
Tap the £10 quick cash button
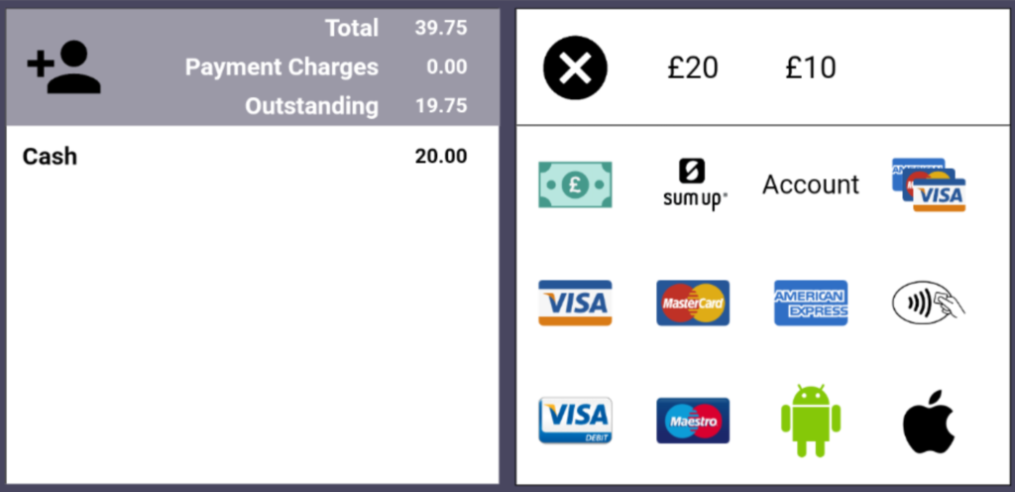811,67
